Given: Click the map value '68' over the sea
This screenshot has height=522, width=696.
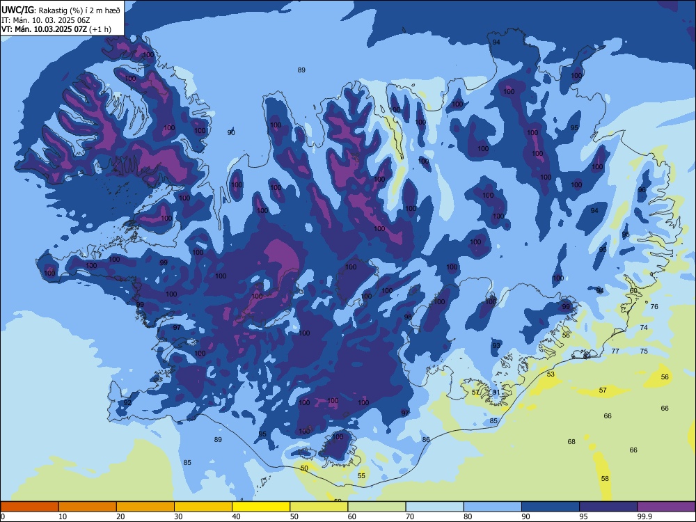Looking at the screenshot, I should [x=571, y=442].
